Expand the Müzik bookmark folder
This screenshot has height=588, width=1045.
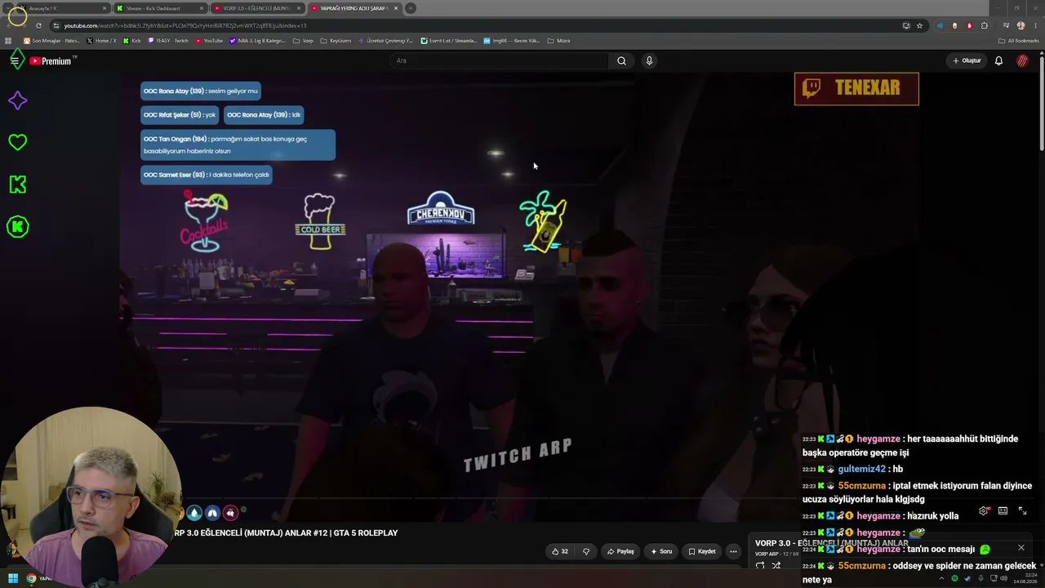tap(558, 41)
